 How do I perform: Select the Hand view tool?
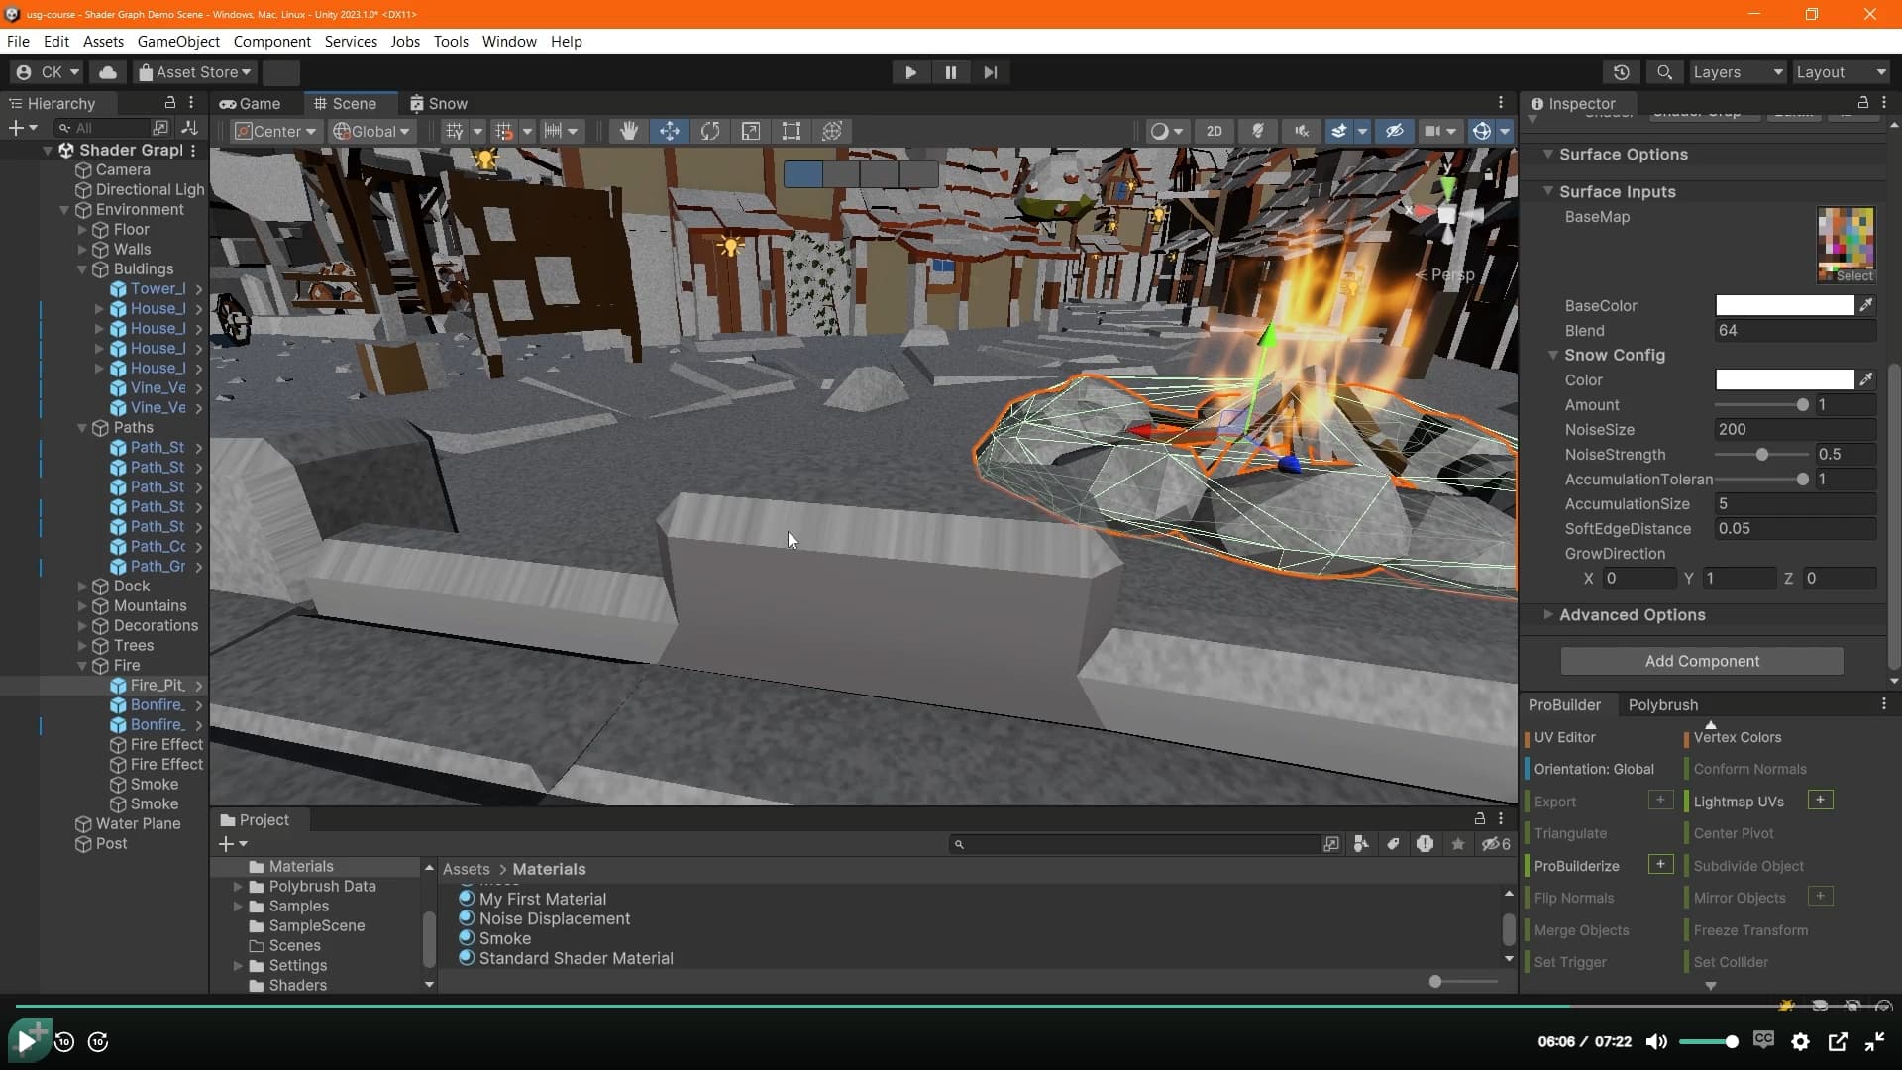[628, 131]
